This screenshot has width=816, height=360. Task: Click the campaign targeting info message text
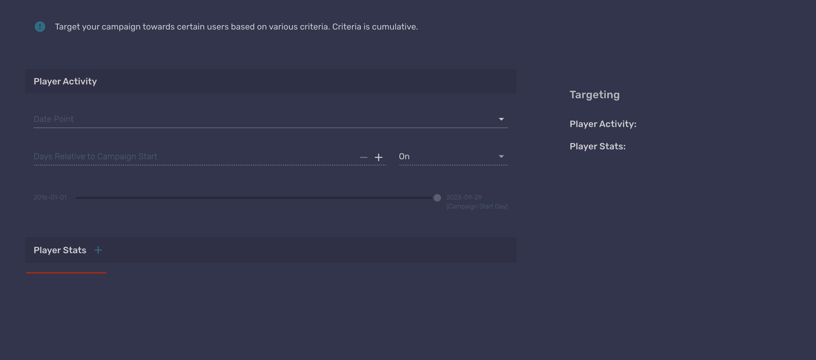point(236,27)
